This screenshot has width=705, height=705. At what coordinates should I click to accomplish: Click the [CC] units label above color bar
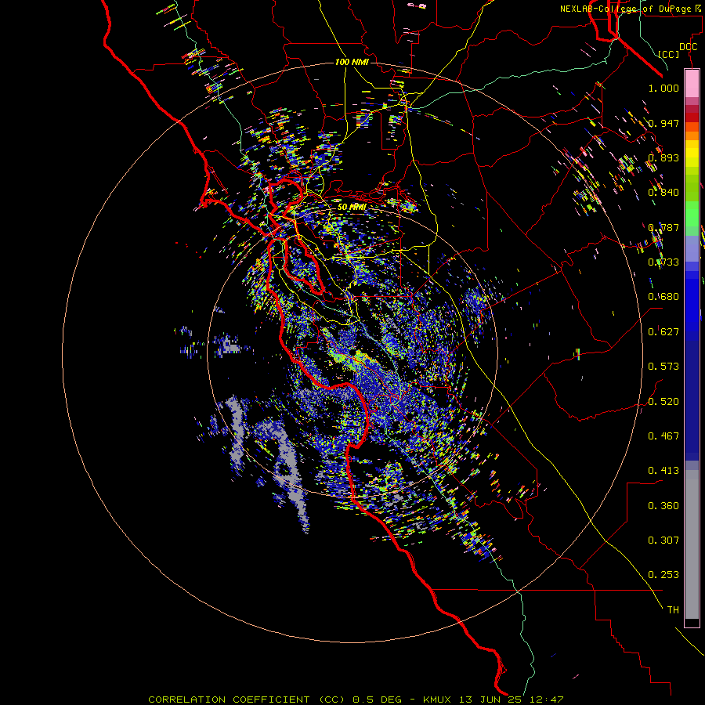point(669,54)
